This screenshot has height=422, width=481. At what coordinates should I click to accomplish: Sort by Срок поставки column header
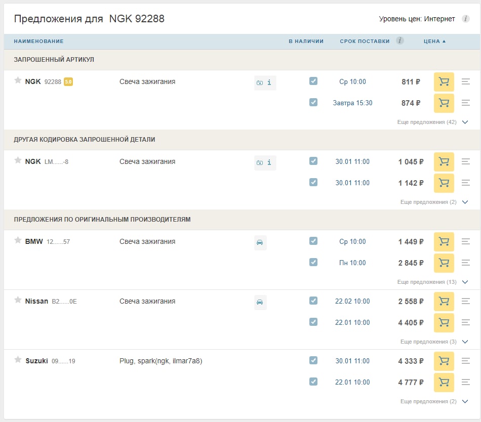click(x=365, y=41)
